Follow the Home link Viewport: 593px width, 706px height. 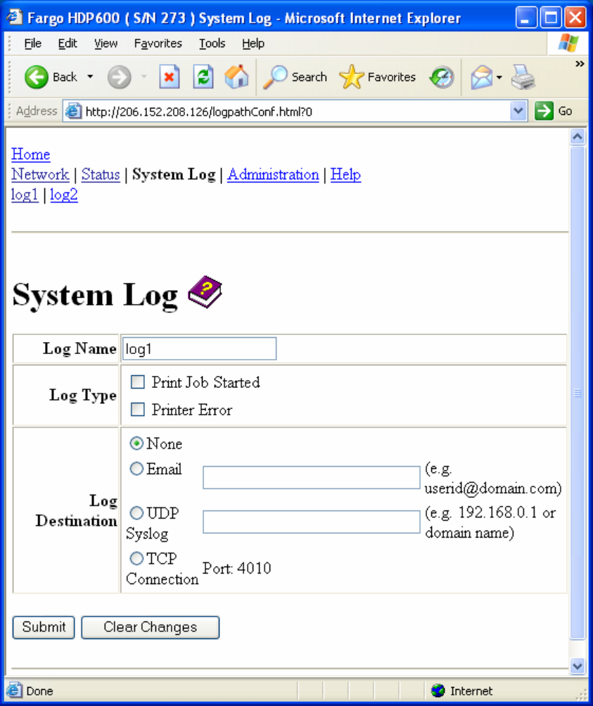tap(30, 154)
